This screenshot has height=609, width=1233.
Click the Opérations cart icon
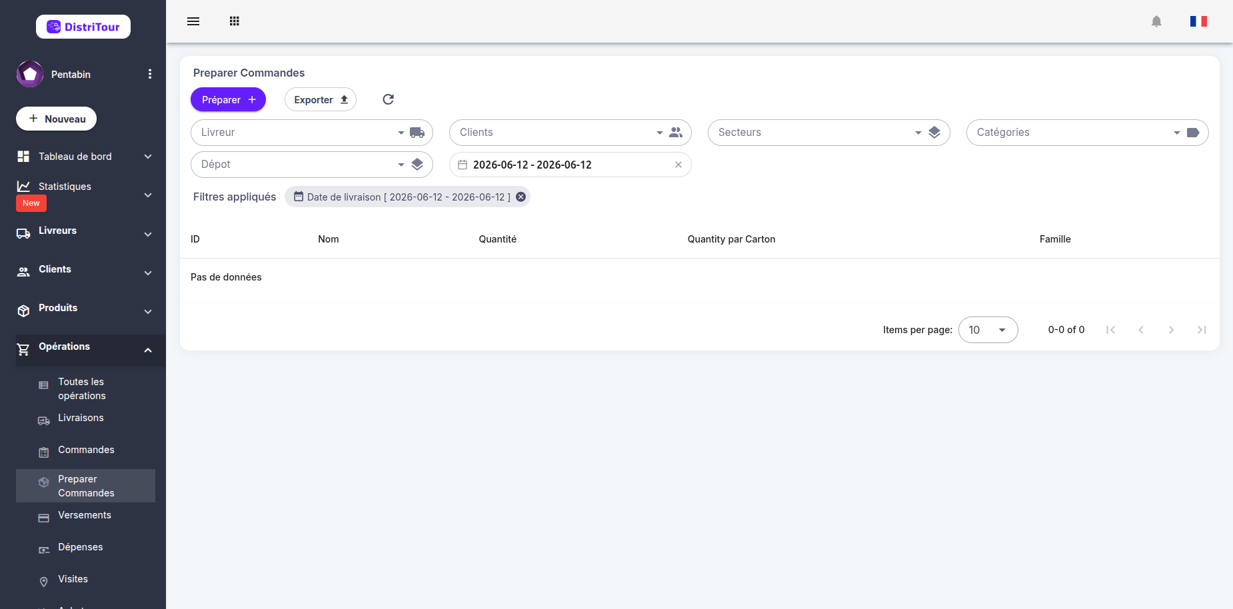click(x=23, y=350)
